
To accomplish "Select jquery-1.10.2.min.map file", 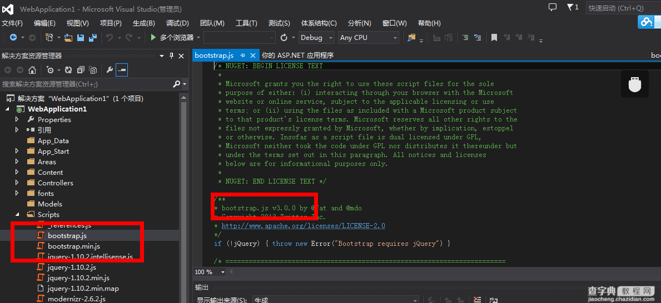I will tap(83, 288).
